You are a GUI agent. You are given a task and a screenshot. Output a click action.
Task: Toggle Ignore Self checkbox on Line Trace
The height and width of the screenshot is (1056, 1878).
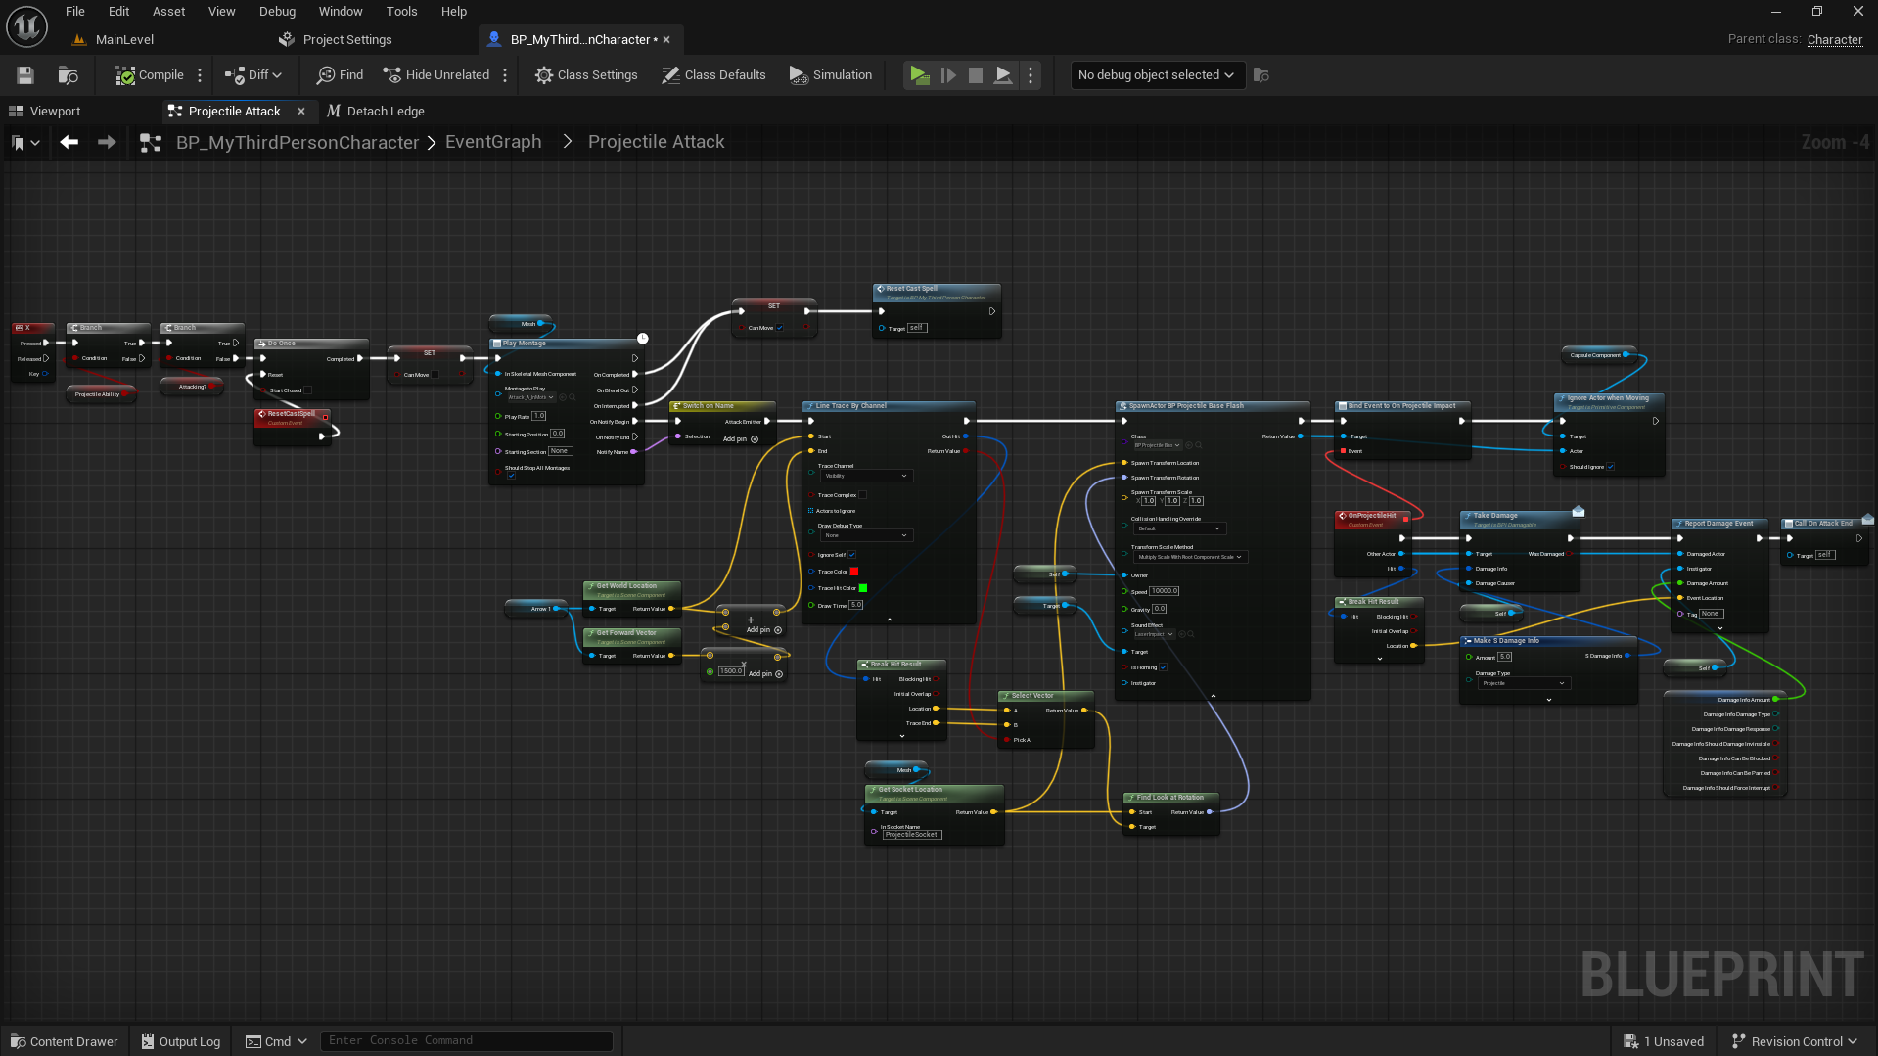[852, 555]
